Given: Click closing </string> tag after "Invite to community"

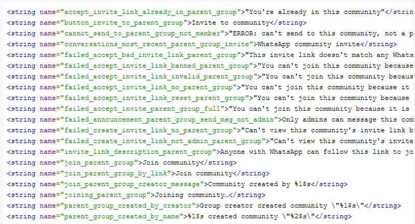Looking at the screenshot, I should pos(288,23).
